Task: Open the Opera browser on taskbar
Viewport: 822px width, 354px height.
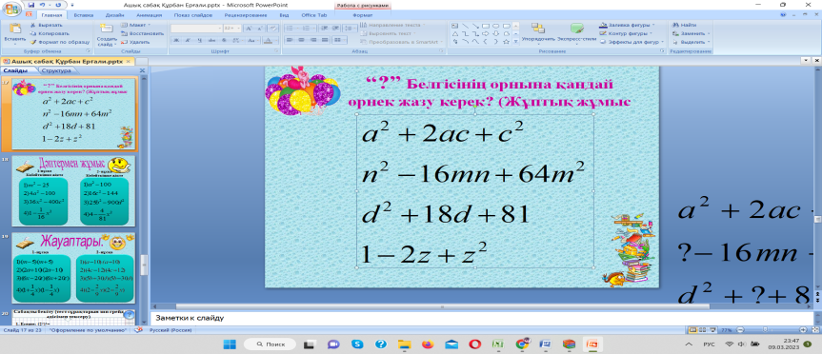Action: point(475,344)
